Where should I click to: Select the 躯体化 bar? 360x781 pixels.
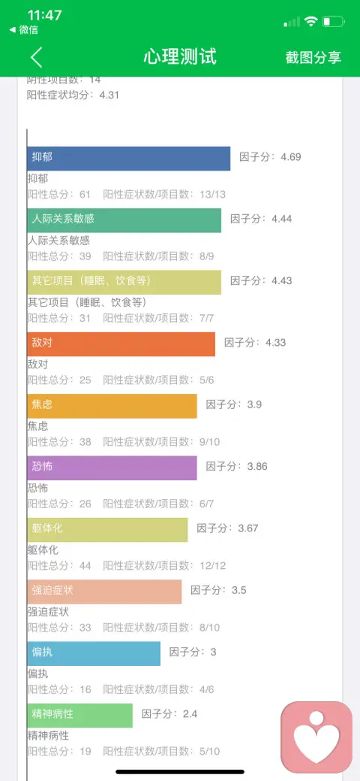107,529
